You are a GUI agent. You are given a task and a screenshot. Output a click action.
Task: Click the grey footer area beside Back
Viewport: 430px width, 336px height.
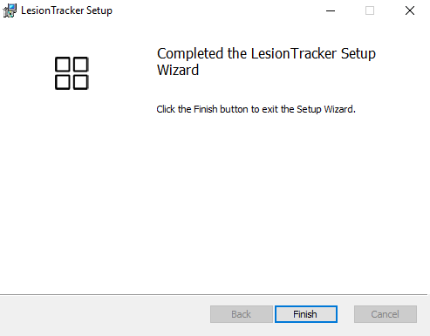(x=105, y=314)
